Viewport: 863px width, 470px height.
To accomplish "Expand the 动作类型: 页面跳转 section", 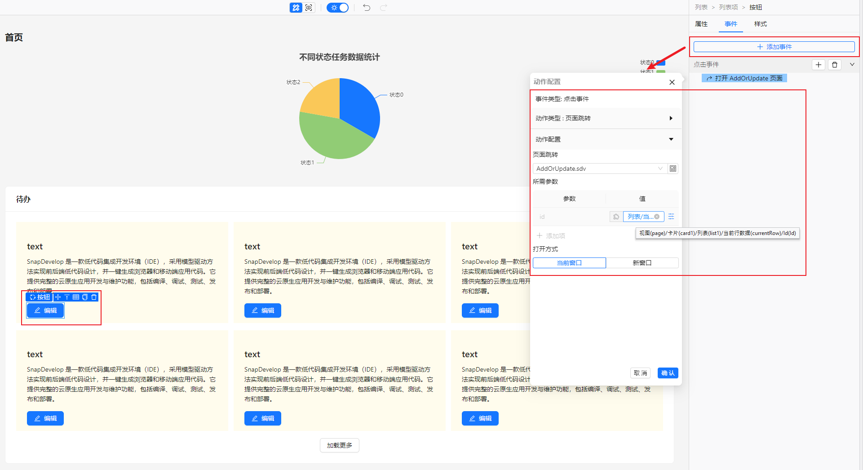I will point(671,118).
